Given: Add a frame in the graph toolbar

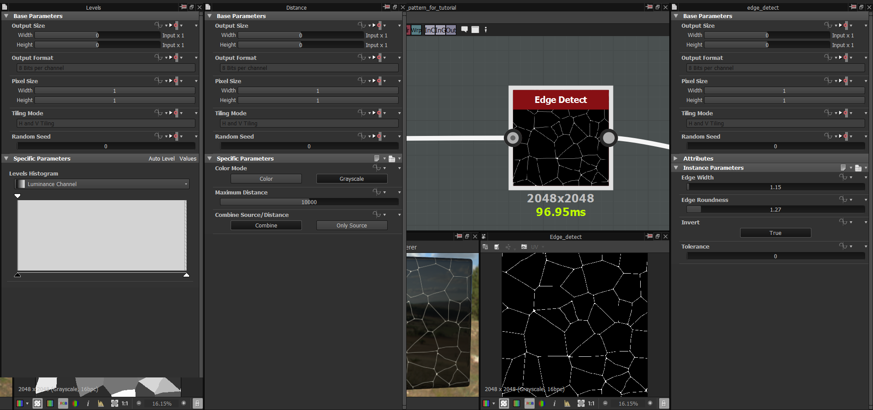Looking at the screenshot, I should pos(475,29).
